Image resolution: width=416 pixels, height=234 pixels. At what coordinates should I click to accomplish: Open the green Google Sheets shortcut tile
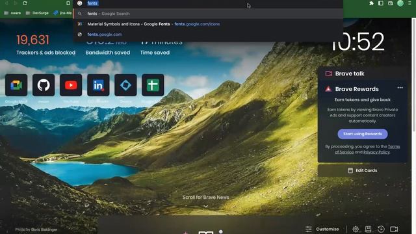153,85
